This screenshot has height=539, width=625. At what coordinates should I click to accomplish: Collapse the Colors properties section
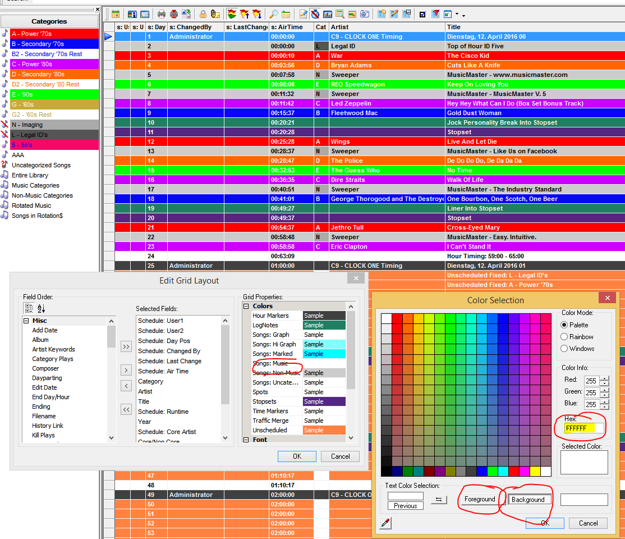click(x=246, y=306)
